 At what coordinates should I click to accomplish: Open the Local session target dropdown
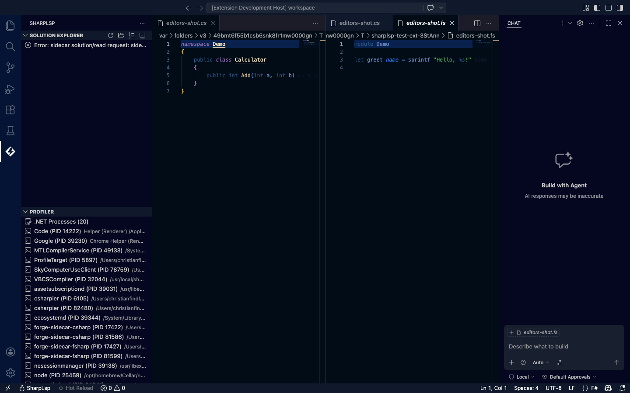point(521,377)
